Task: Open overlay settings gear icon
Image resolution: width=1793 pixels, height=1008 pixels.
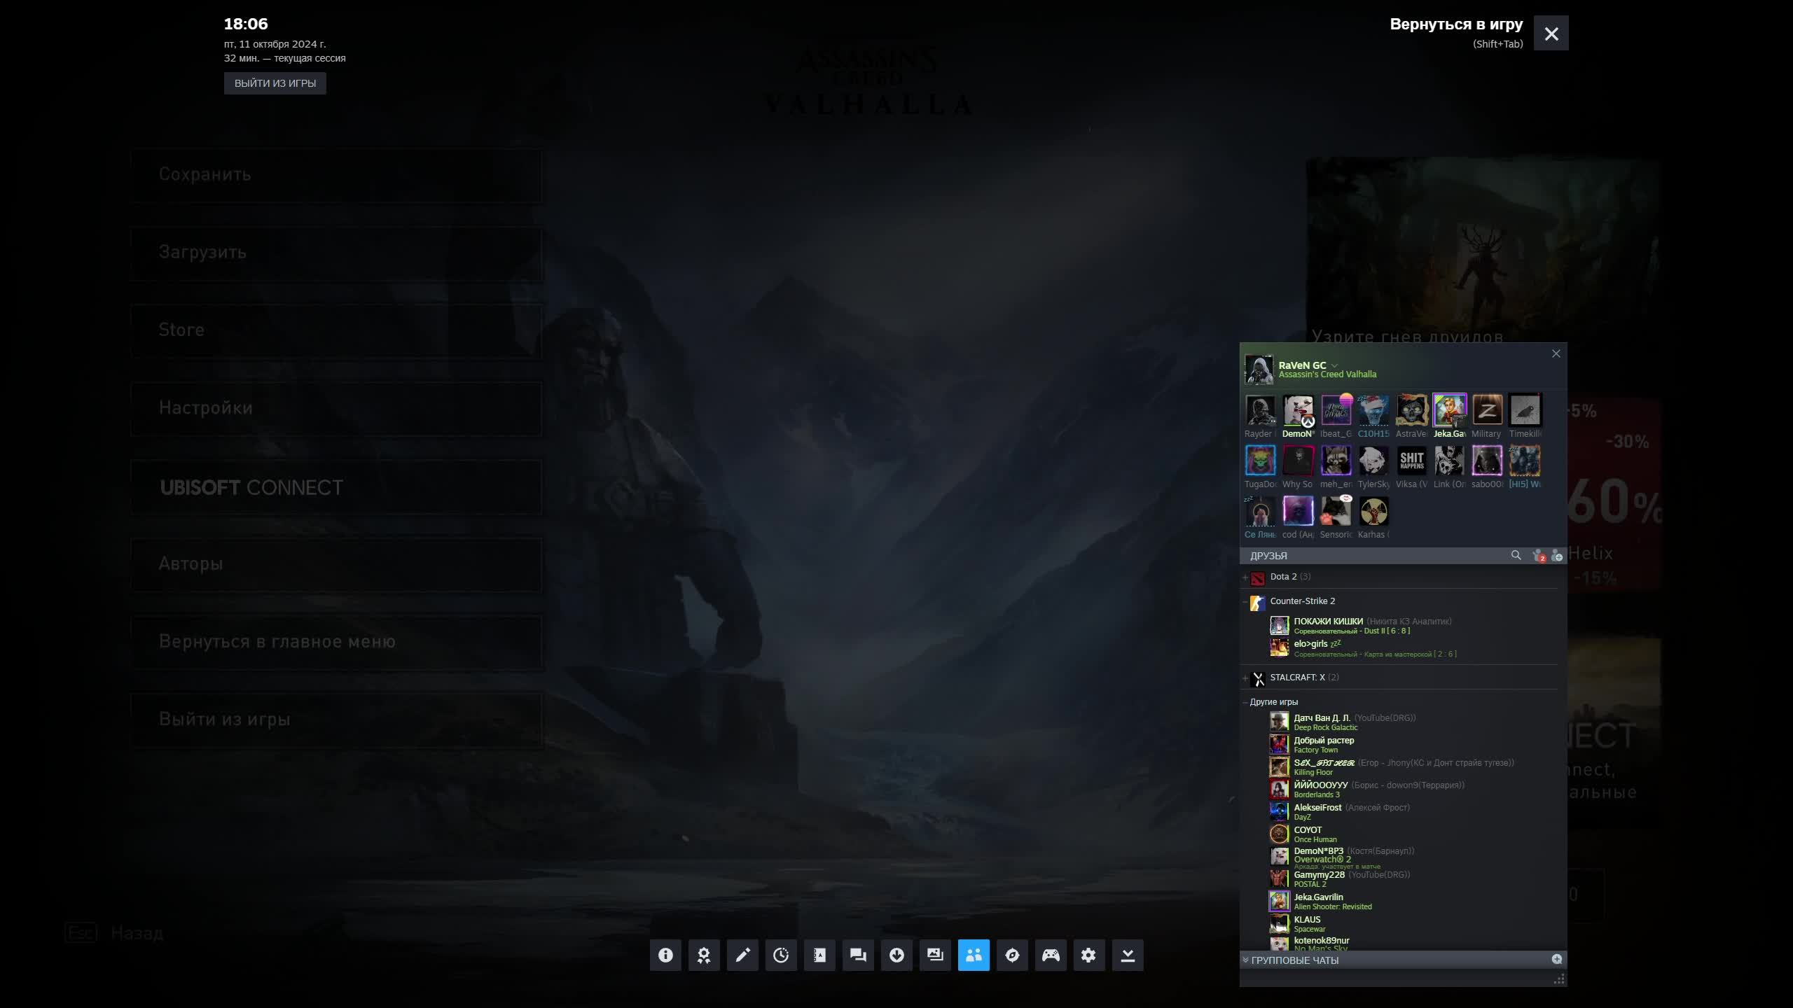Action: 1088,955
